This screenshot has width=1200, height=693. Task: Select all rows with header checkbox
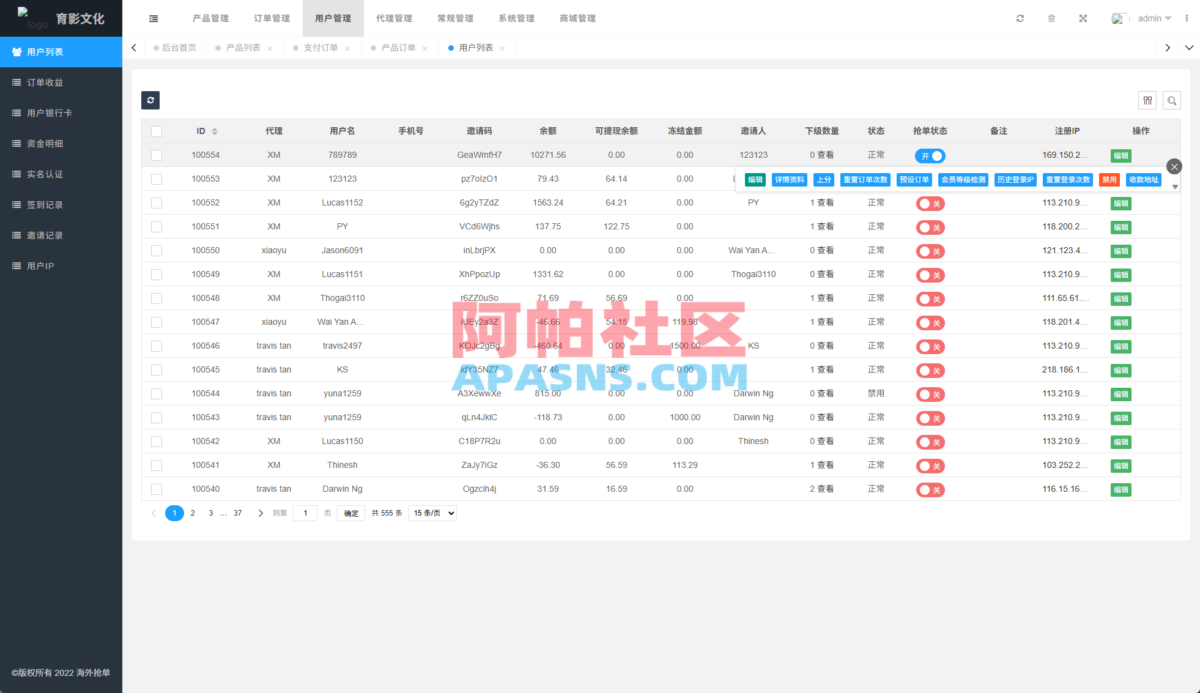pos(157,131)
